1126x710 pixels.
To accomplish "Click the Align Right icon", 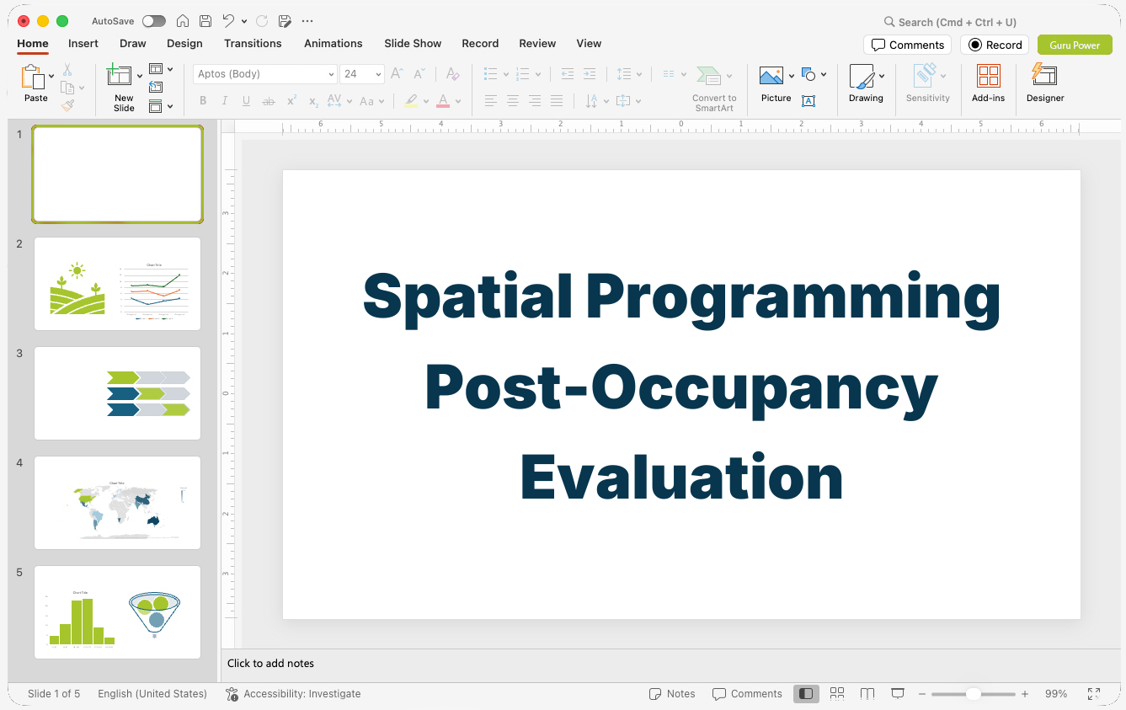I will pyautogui.click(x=535, y=101).
